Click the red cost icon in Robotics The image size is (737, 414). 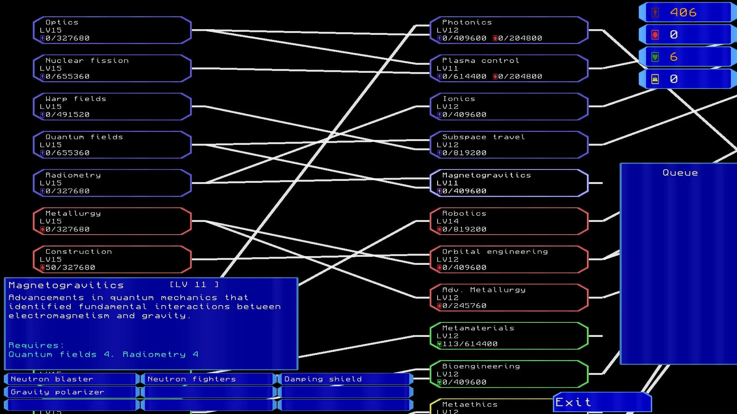[439, 229]
